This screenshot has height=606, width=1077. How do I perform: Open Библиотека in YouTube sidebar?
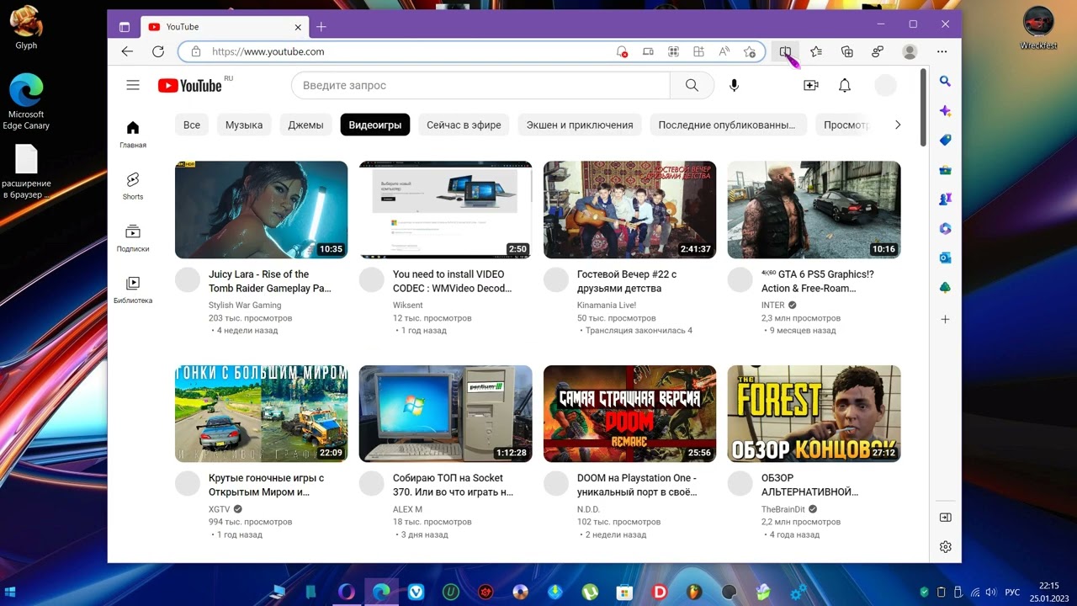133,290
